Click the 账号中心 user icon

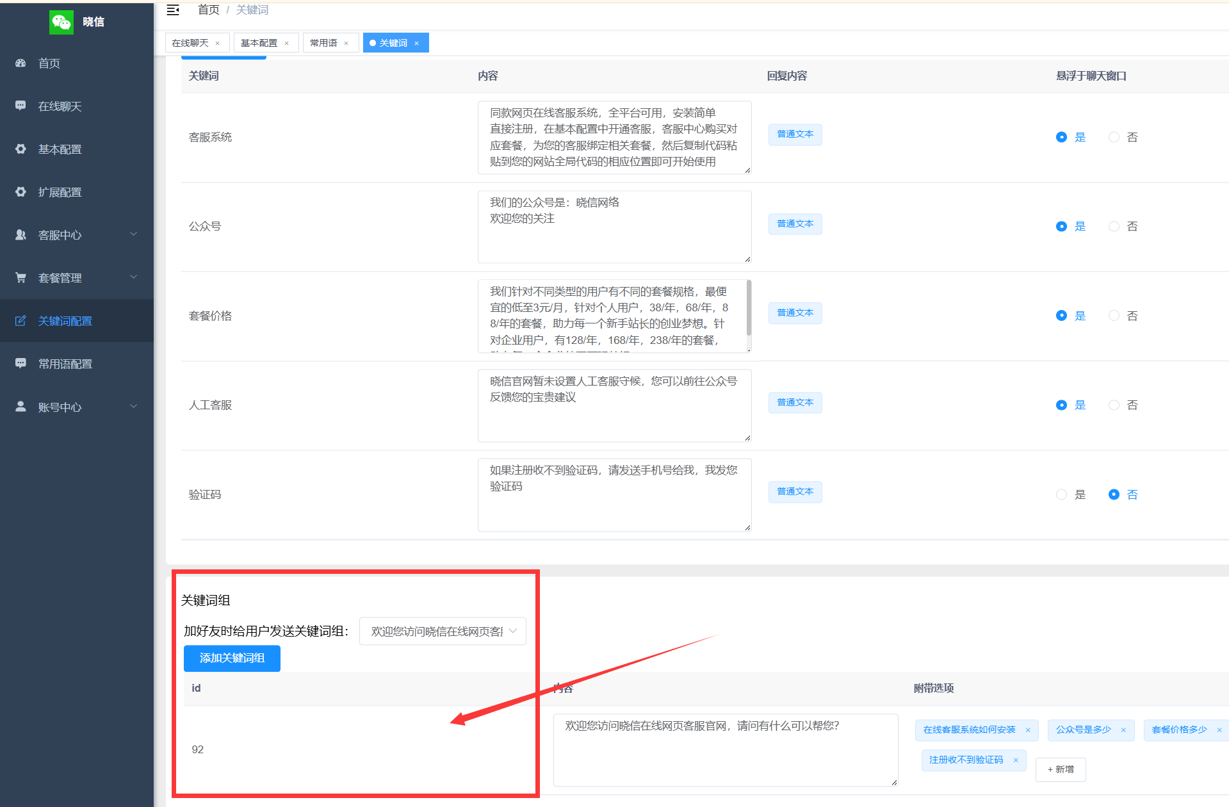[x=20, y=406]
